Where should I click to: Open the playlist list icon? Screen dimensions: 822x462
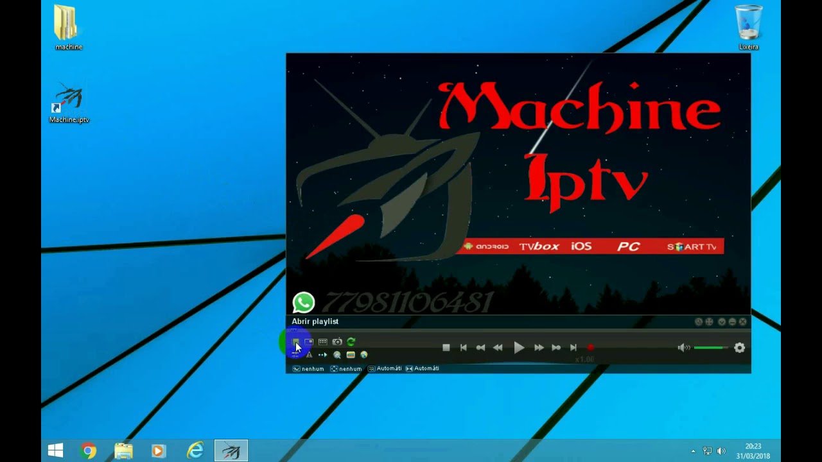[295, 341]
